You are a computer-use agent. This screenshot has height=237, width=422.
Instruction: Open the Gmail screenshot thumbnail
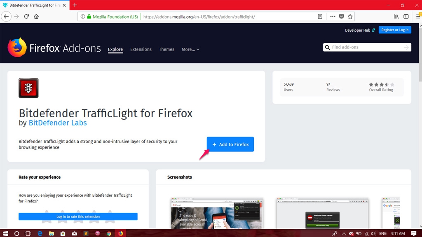click(217, 214)
